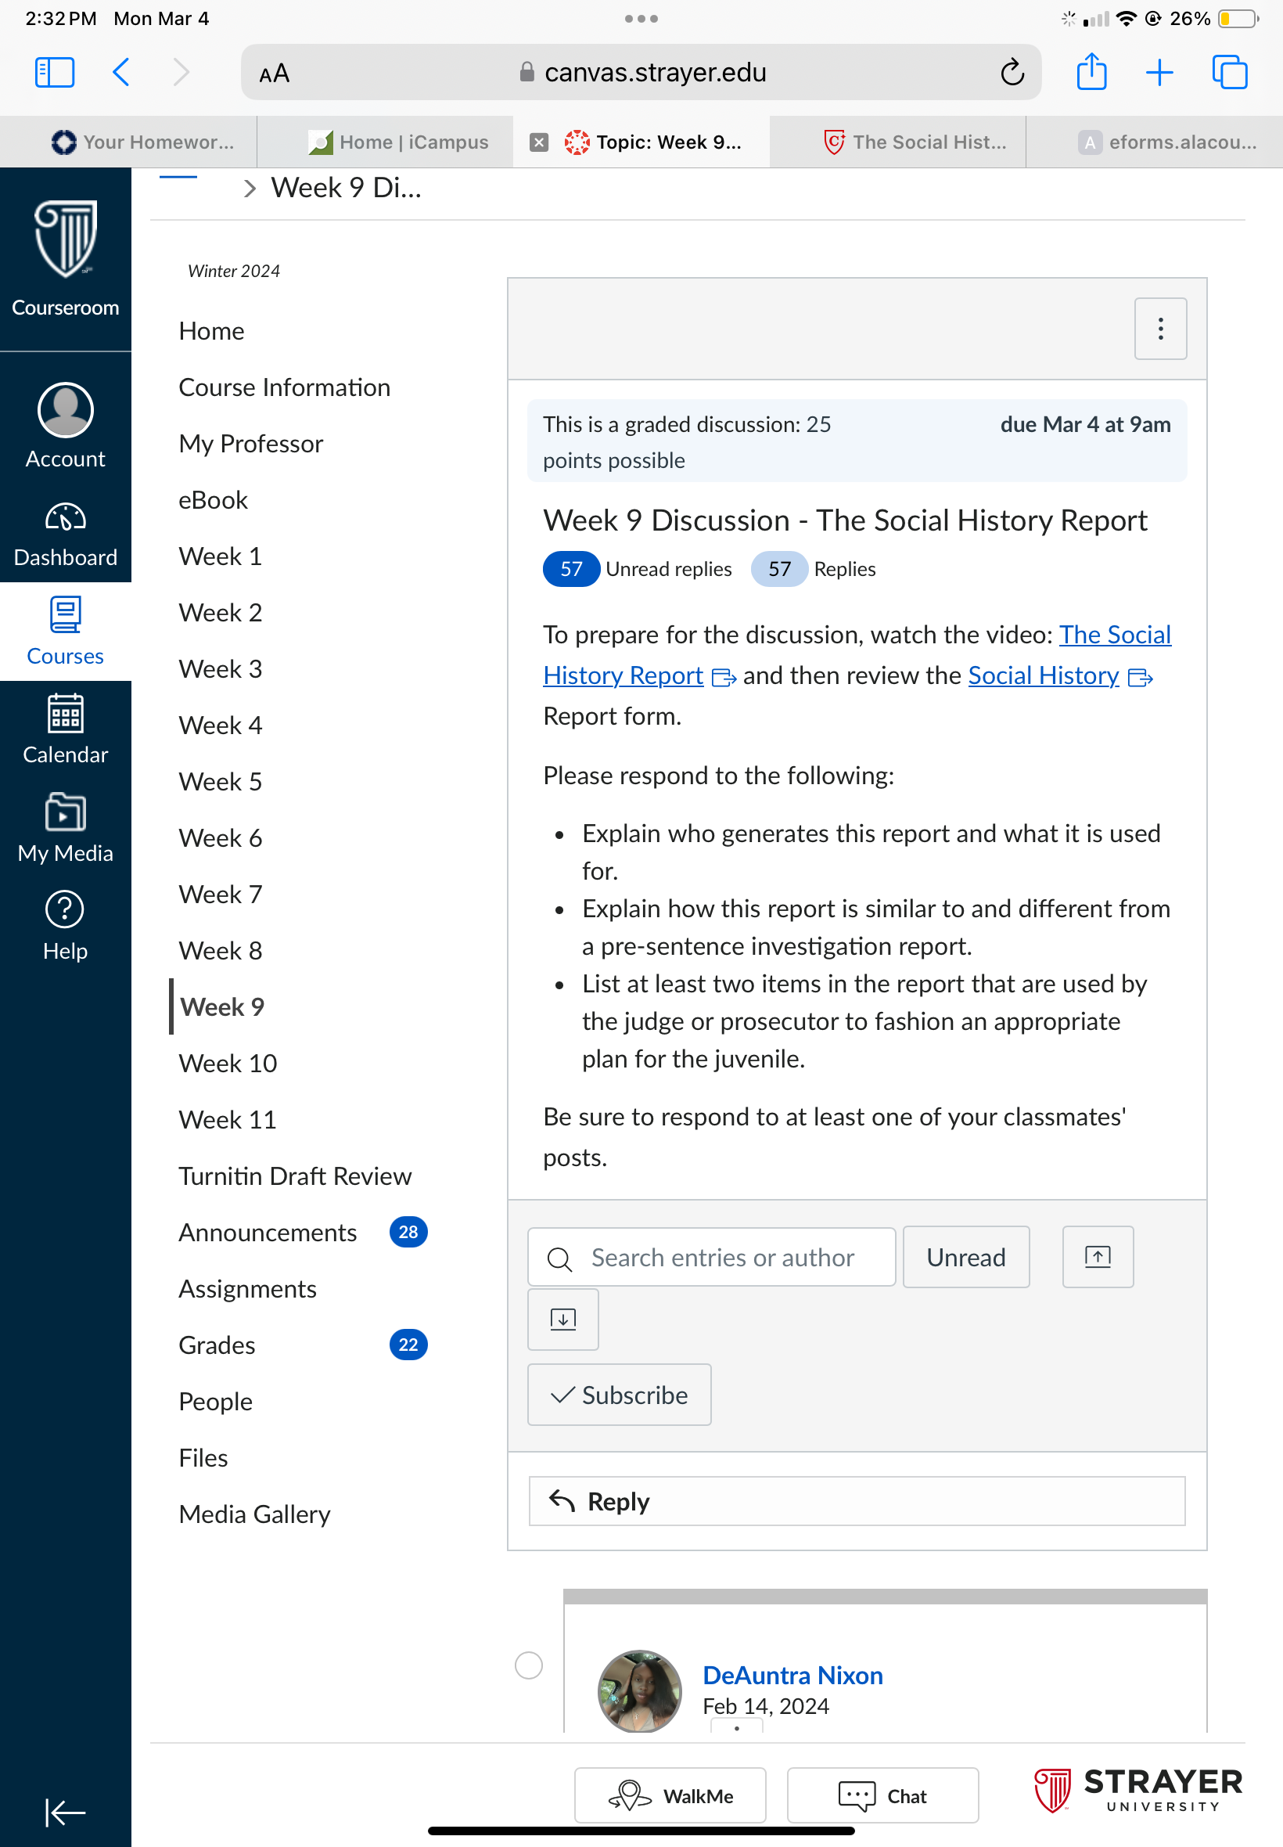
Task: Open The Social History Report video link
Action: point(857,655)
